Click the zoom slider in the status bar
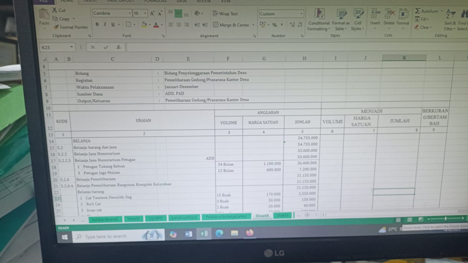Screen dimensions: 468x263 pos(445,218)
